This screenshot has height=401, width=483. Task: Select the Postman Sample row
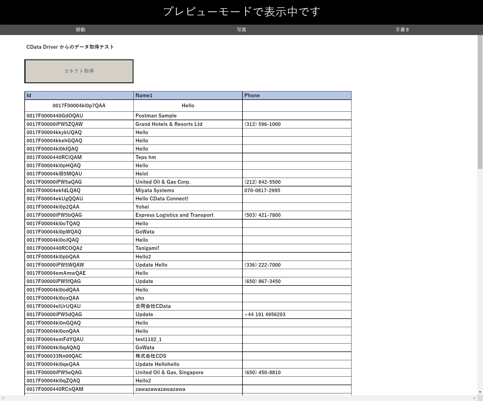[x=156, y=116]
